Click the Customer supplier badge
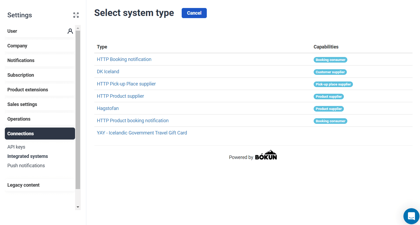Viewport: 420px width, 225px height. (x=330, y=72)
